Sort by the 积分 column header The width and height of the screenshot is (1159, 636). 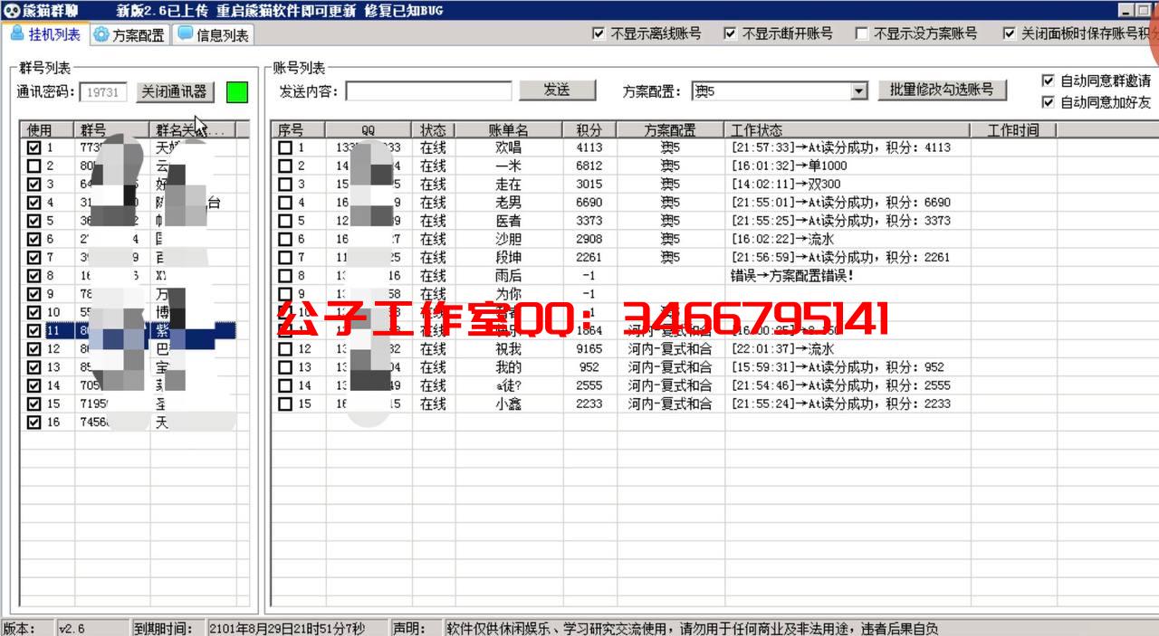click(x=589, y=130)
